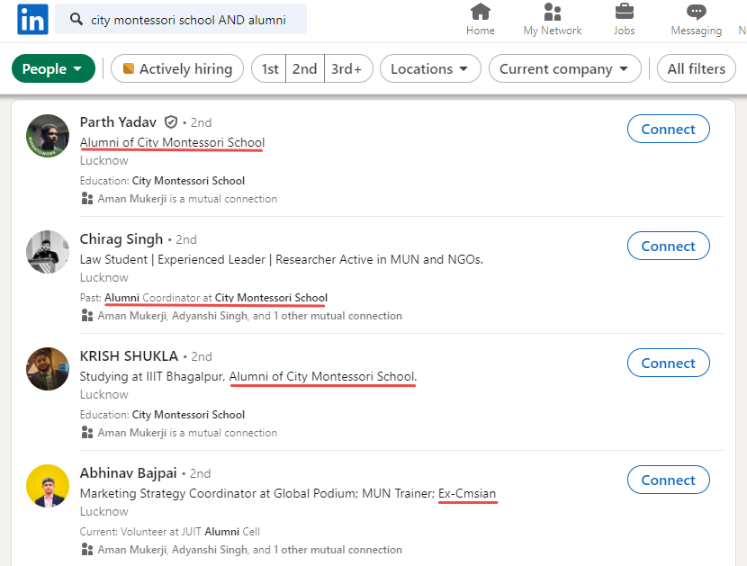The image size is (747, 566).
Task: Open the LinkedIn logo home link
Action: [x=32, y=19]
